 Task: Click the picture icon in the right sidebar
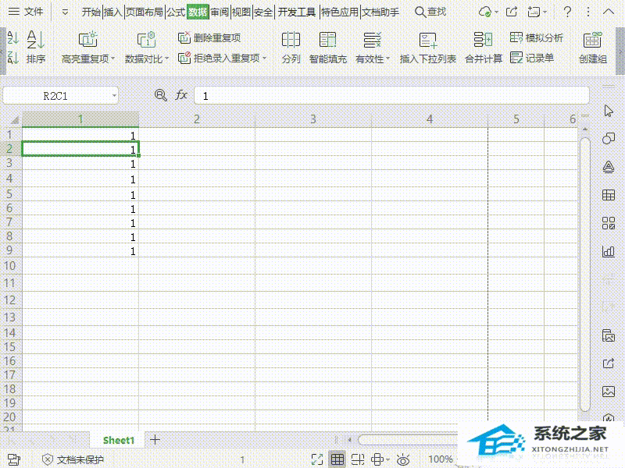coord(609,392)
